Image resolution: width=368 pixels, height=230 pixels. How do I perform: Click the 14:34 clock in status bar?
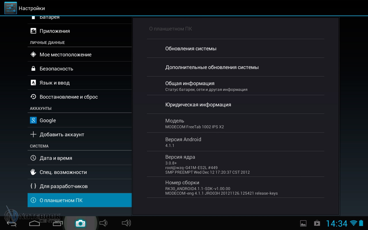336,223
